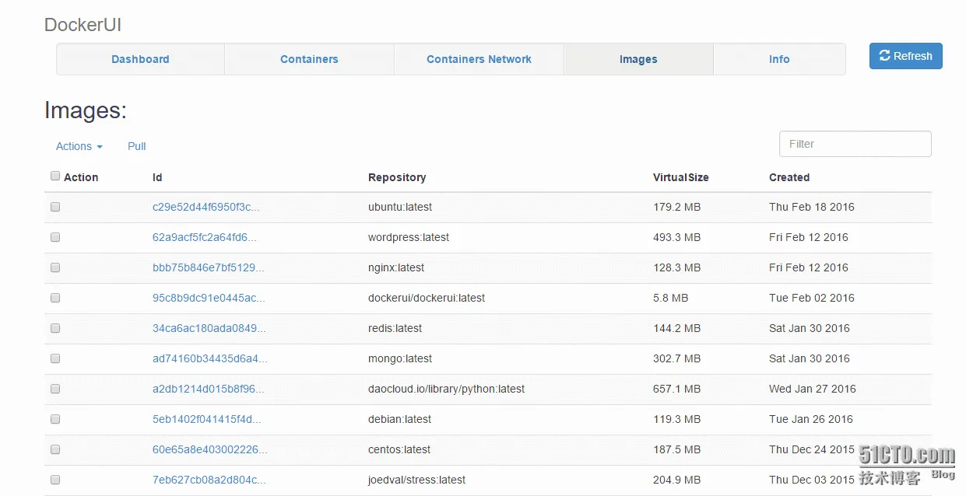Viewport: 966px width, 496px height.
Task: Enable the redis:latest image checkbox
Action: [55, 328]
